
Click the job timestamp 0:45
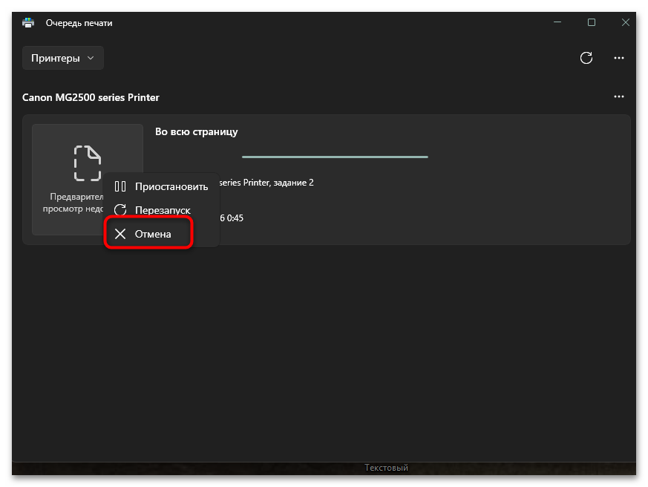point(235,218)
